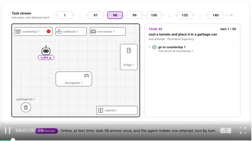Click the green checkmark on step 1

pyautogui.click(x=154, y=47)
